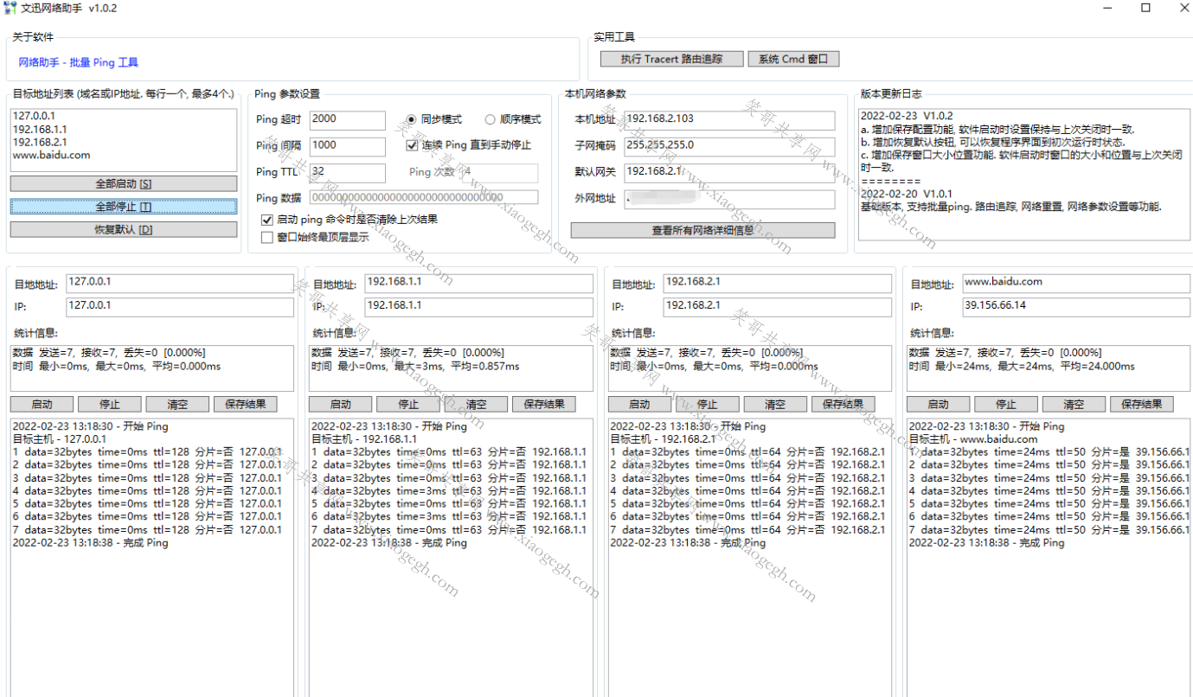Save results in 192.168.1.1 panel
The height and width of the screenshot is (697, 1193).
[544, 404]
